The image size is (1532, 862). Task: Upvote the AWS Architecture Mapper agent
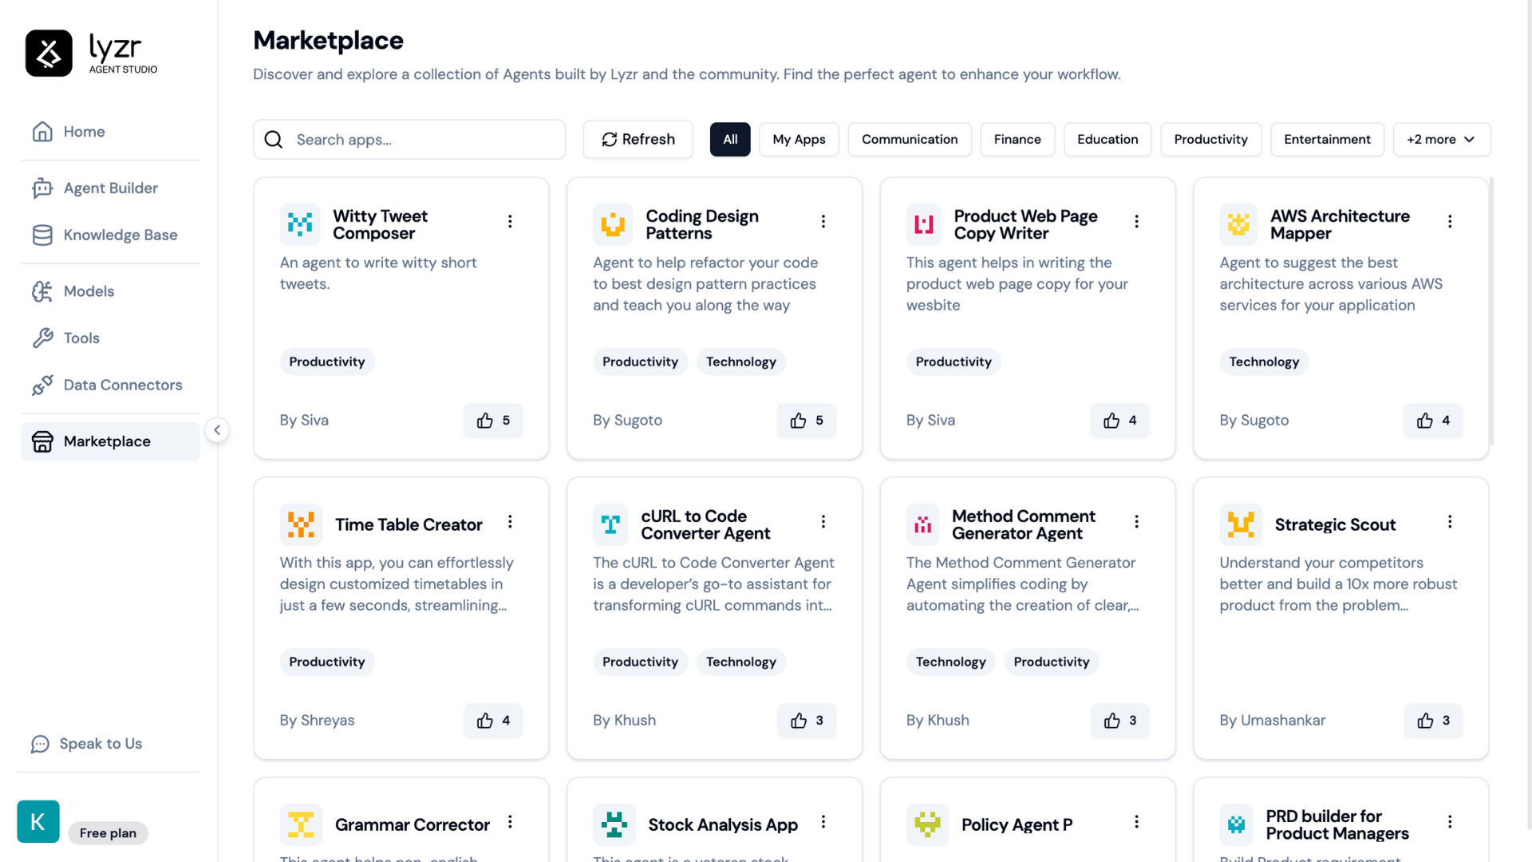[x=1432, y=421]
